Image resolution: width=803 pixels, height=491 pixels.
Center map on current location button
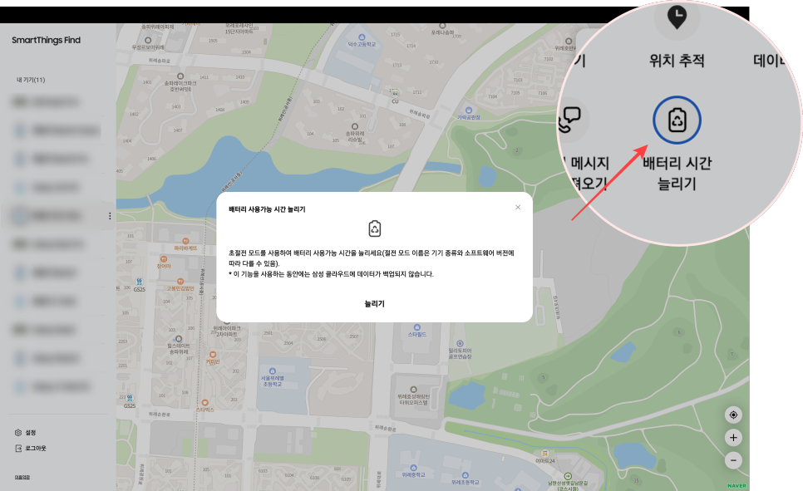click(733, 415)
